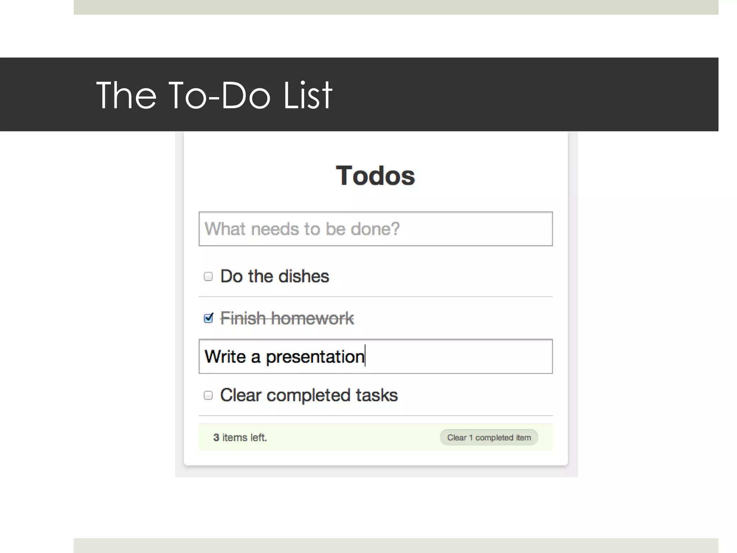Click the '3 items left.' counter text
Screen dimensions: 737x553
[x=240, y=437]
